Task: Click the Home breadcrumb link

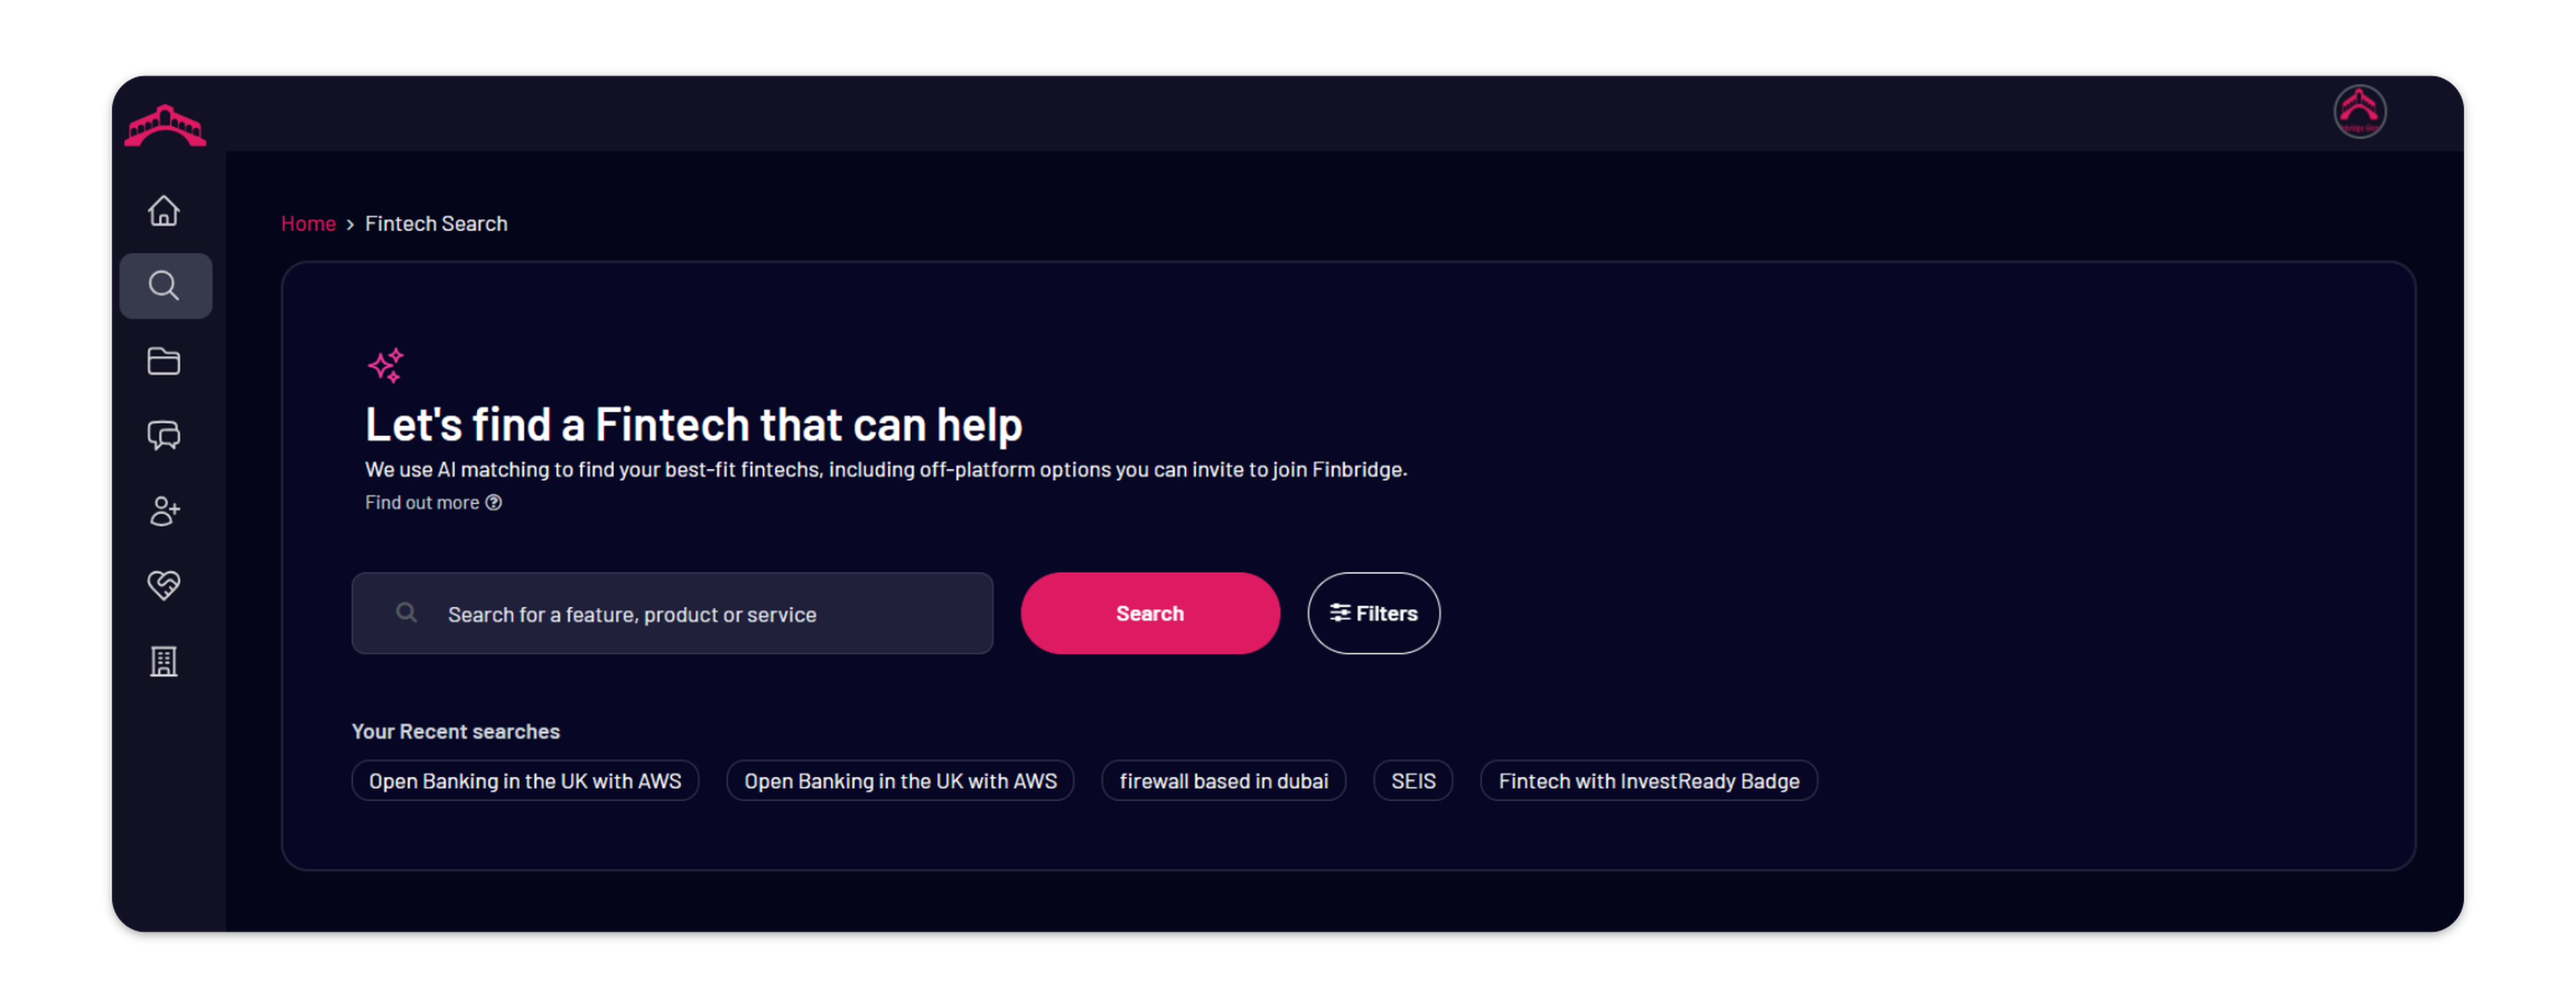Action: [308, 223]
